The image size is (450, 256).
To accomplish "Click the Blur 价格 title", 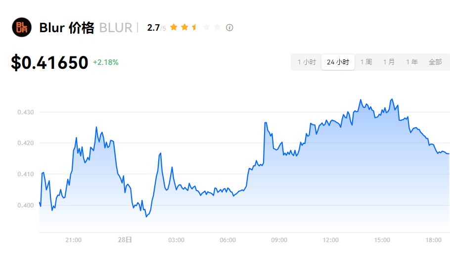I will coord(66,28).
